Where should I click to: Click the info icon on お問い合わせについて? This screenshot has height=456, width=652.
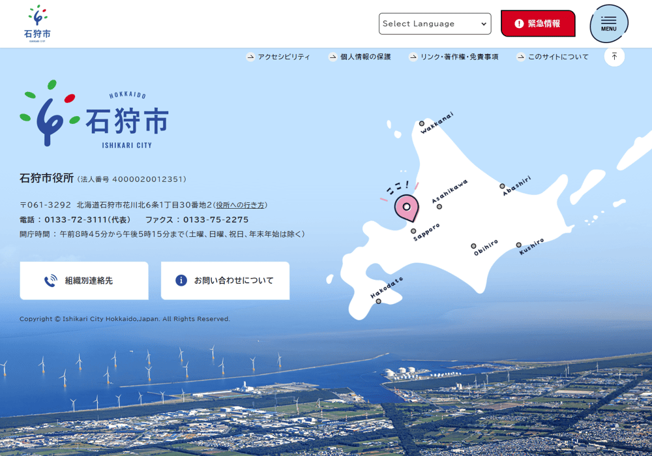[181, 281]
